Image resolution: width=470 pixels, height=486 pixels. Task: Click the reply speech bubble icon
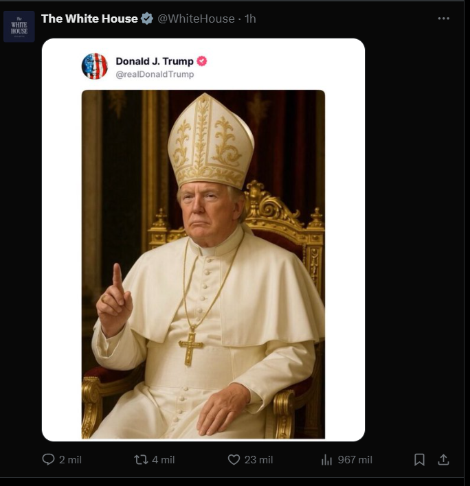48,459
